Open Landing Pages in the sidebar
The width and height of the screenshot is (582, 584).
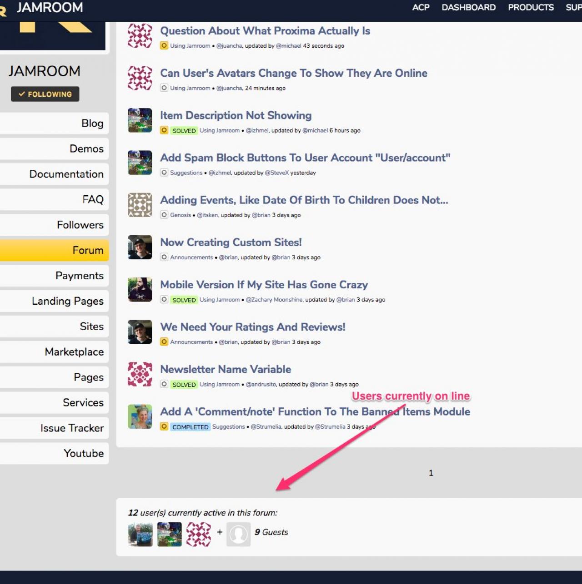[x=54, y=302]
